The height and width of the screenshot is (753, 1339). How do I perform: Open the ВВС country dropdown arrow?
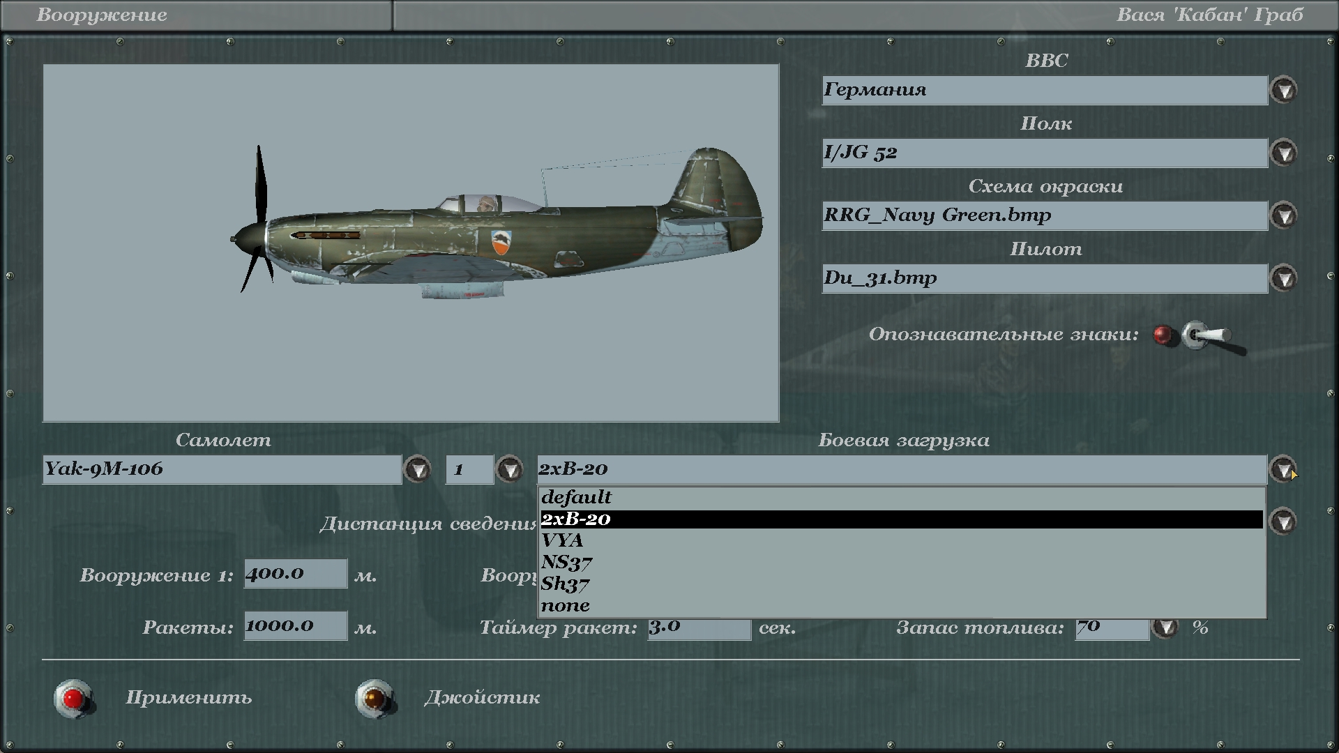[1283, 90]
